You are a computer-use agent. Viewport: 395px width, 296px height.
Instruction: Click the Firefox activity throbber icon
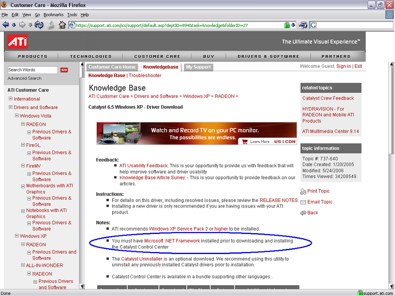[389, 15]
